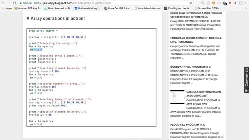Click the Calculator program post thumbnail
Viewport: 249px width, 140px height.
click(177, 97)
